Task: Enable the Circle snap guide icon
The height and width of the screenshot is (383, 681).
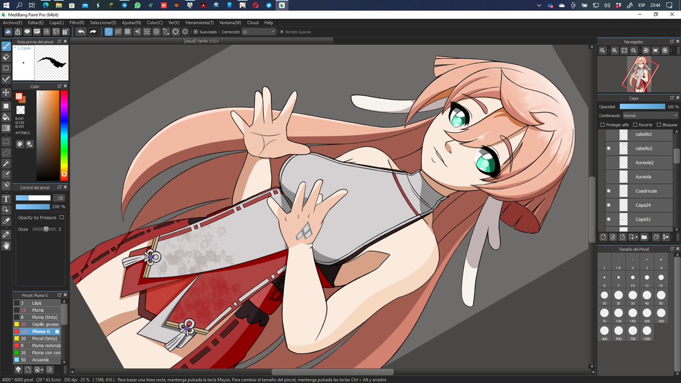Action: point(157,32)
